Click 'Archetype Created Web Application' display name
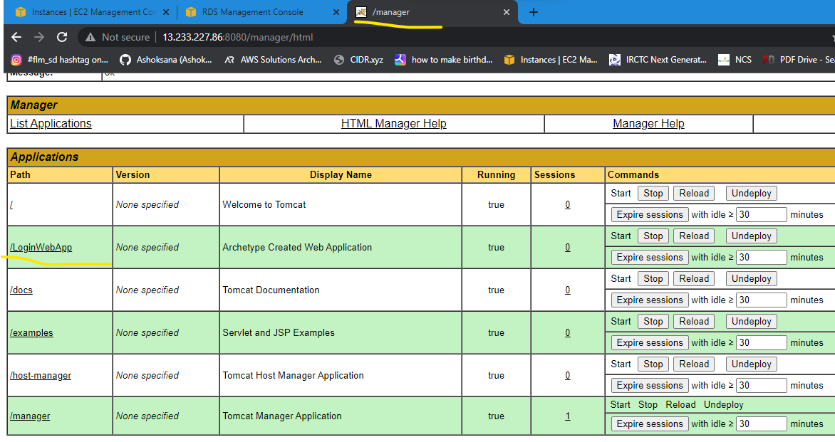 [297, 247]
